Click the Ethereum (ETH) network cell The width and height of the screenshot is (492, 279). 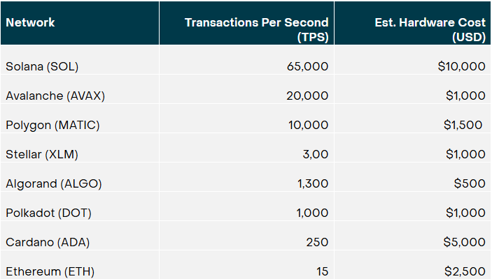(x=50, y=271)
